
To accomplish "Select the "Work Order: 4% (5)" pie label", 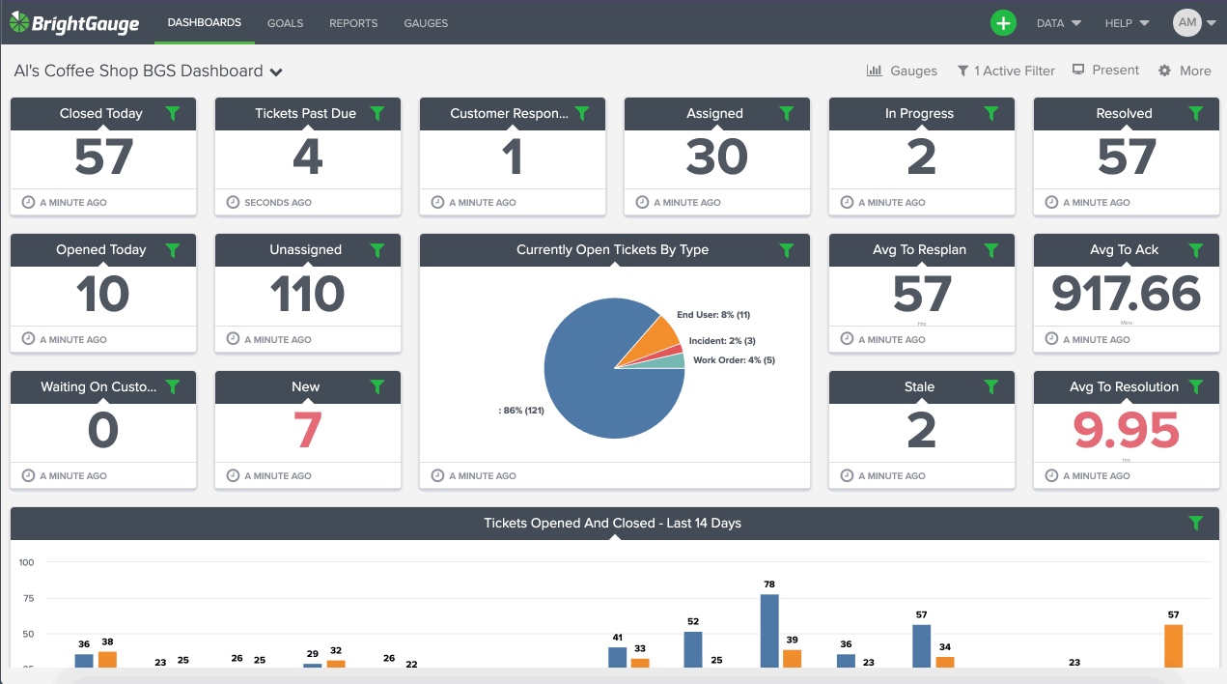I will coord(734,360).
